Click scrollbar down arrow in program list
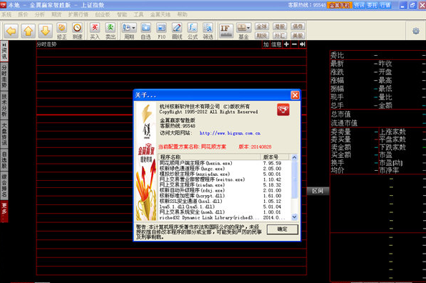 294,217
